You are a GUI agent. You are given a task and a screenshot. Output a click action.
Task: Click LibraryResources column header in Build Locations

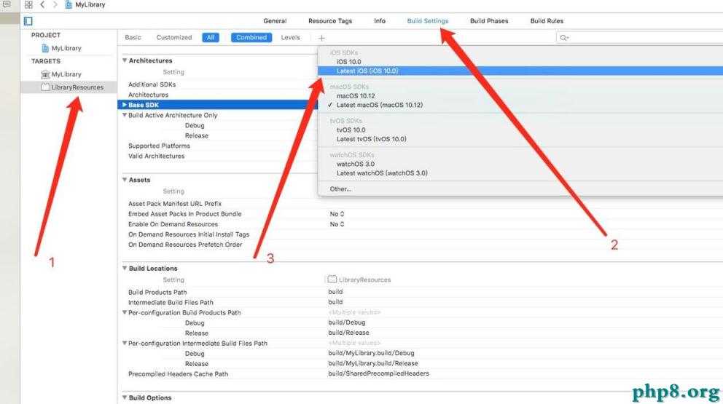click(x=359, y=280)
